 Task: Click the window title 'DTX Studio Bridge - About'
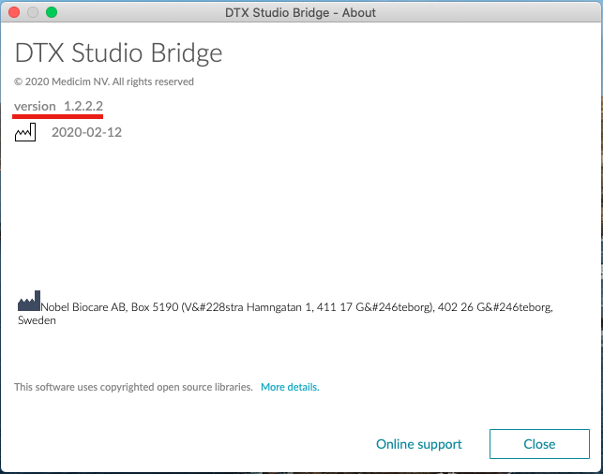(301, 12)
